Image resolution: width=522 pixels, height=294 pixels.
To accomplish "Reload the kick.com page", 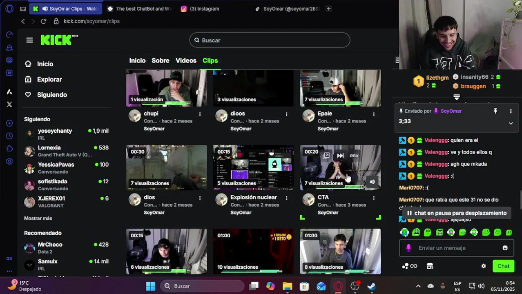I will [43, 21].
